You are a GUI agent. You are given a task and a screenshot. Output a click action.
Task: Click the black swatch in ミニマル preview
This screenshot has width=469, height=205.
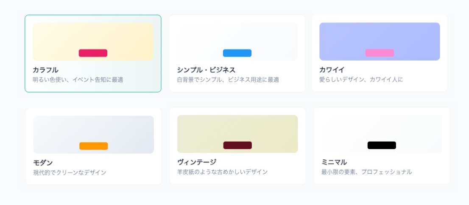click(382, 145)
